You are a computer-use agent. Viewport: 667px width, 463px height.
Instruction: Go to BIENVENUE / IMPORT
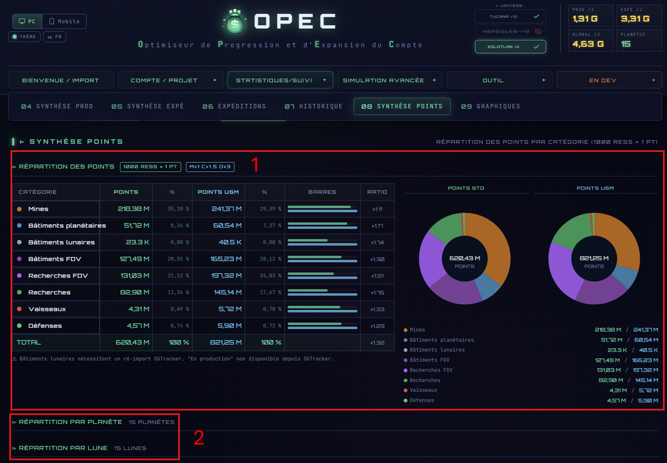[x=60, y=80]
